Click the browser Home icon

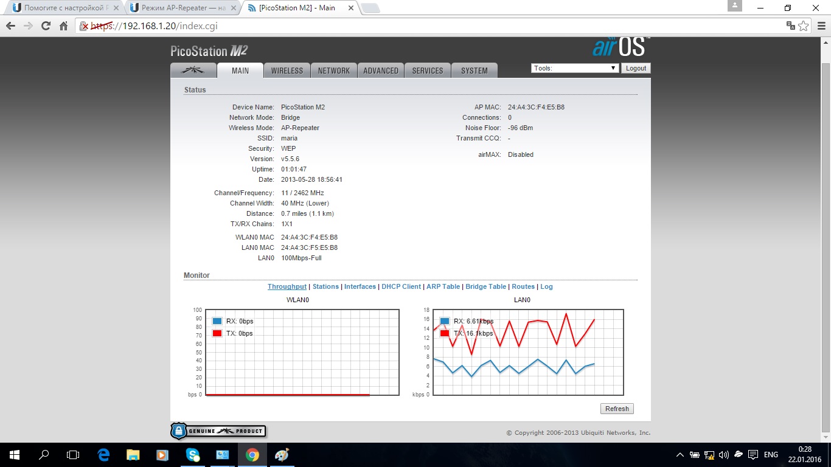tap(63, 26)
